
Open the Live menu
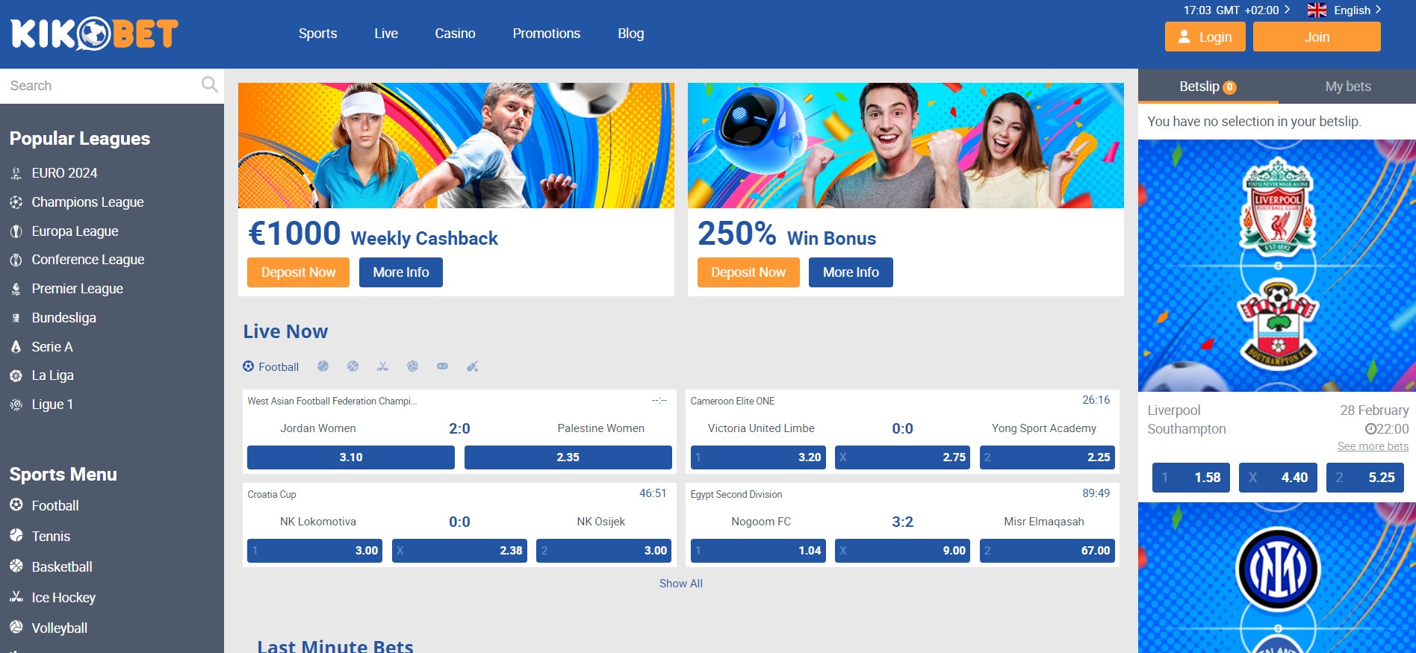tap(386, 34)
